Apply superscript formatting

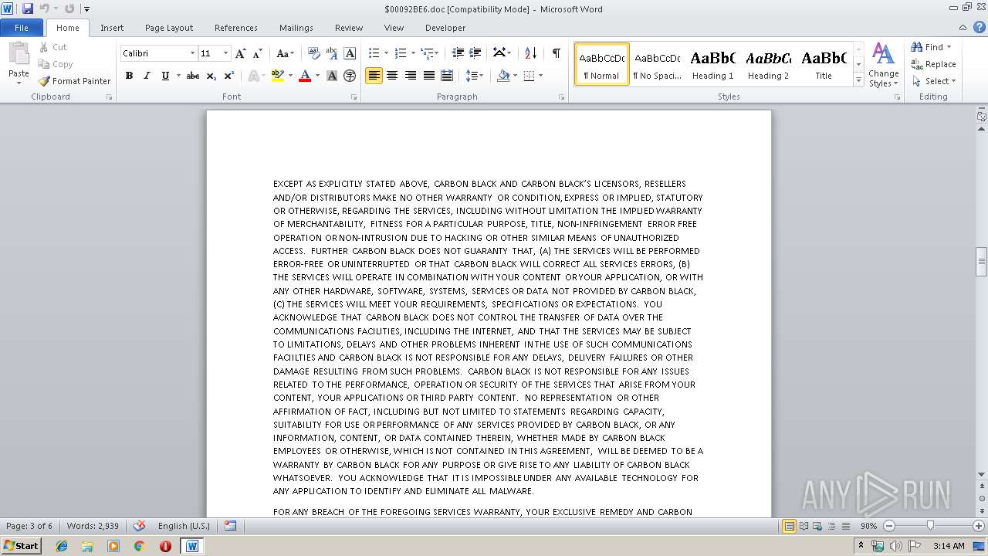coord(229,76)
